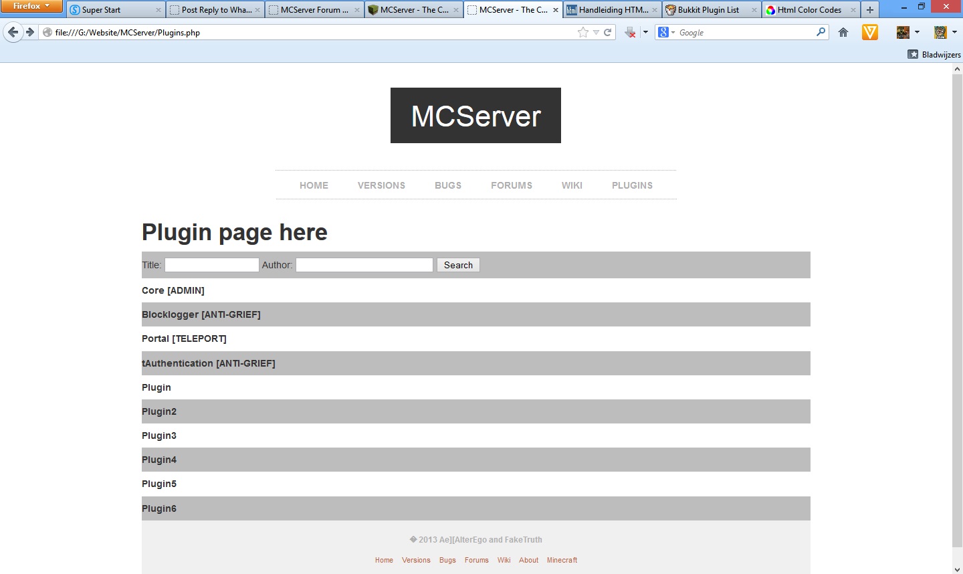Go to the browser home page icon
The height and width of the screenshot is (574, 963).
pyautogui.click(x=843, y=32)
